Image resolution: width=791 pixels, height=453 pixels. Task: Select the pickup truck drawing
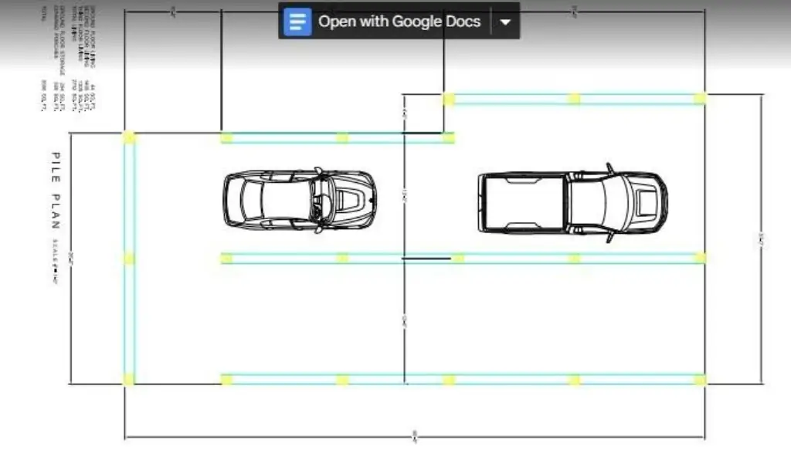572,203
